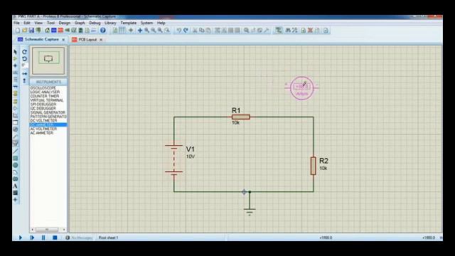Click the New Project toolbar icon
The image size is (455, 256).
pyautogui.click(x=18, y=31)
